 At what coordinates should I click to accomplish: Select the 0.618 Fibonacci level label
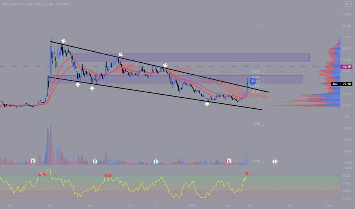pos(256,86)
